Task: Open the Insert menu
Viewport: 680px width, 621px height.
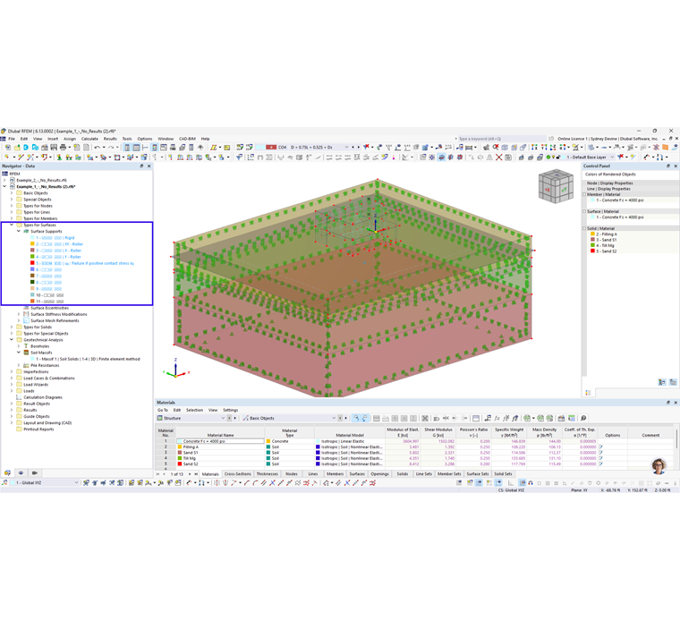Action: click(x=53, y=139)
